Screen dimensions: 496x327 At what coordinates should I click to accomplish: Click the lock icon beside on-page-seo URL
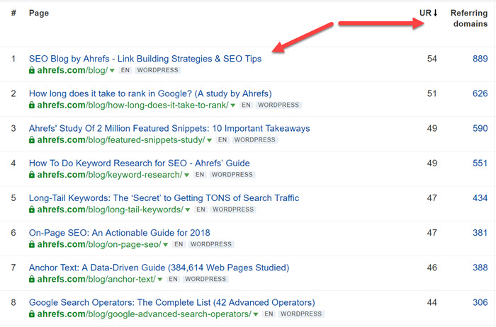tap(32, 244)
